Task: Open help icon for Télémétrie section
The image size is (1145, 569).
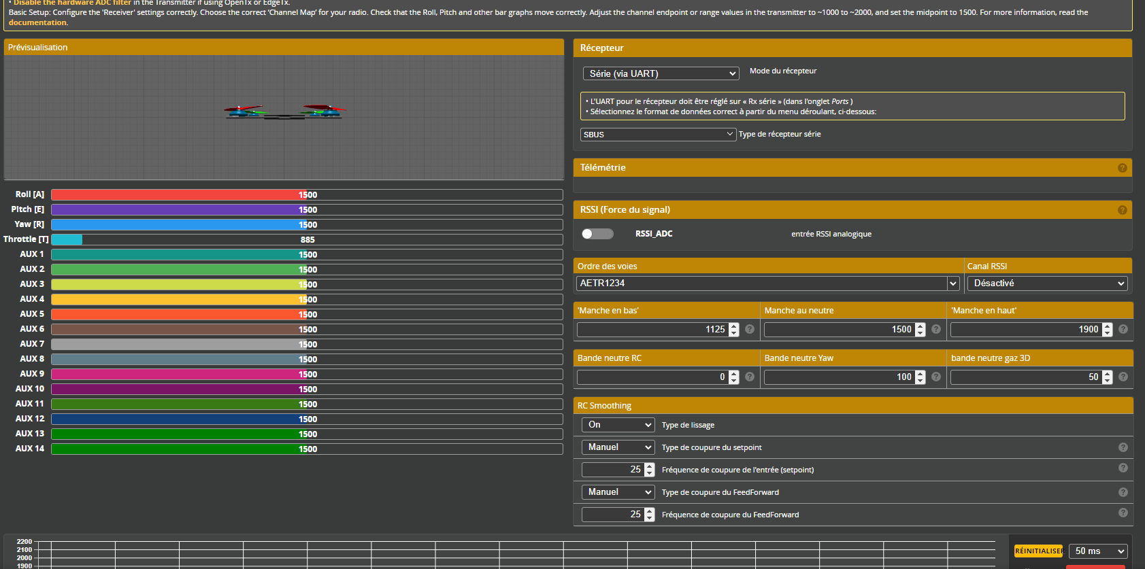Action: pos(1123,168)
